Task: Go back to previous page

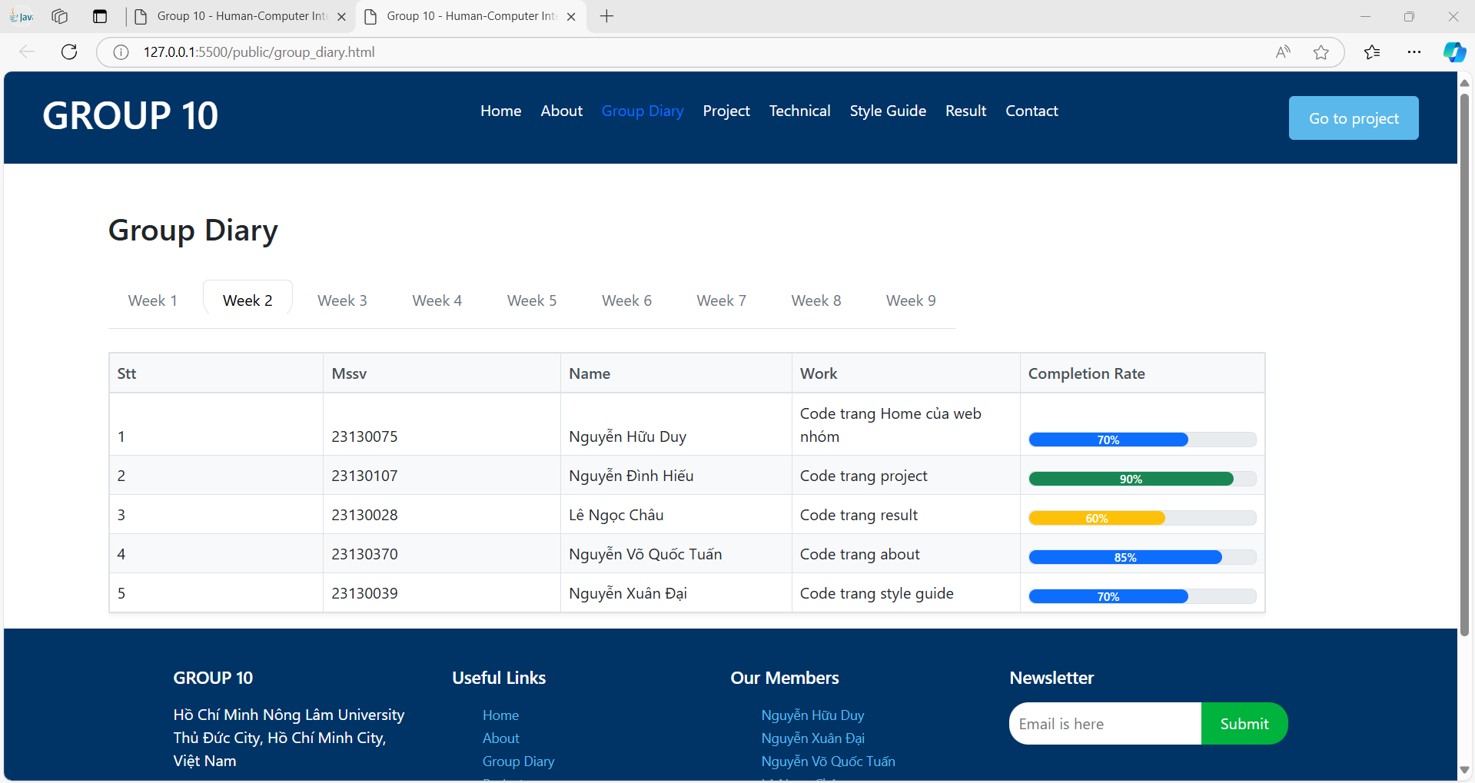Action: click(27, 51)
